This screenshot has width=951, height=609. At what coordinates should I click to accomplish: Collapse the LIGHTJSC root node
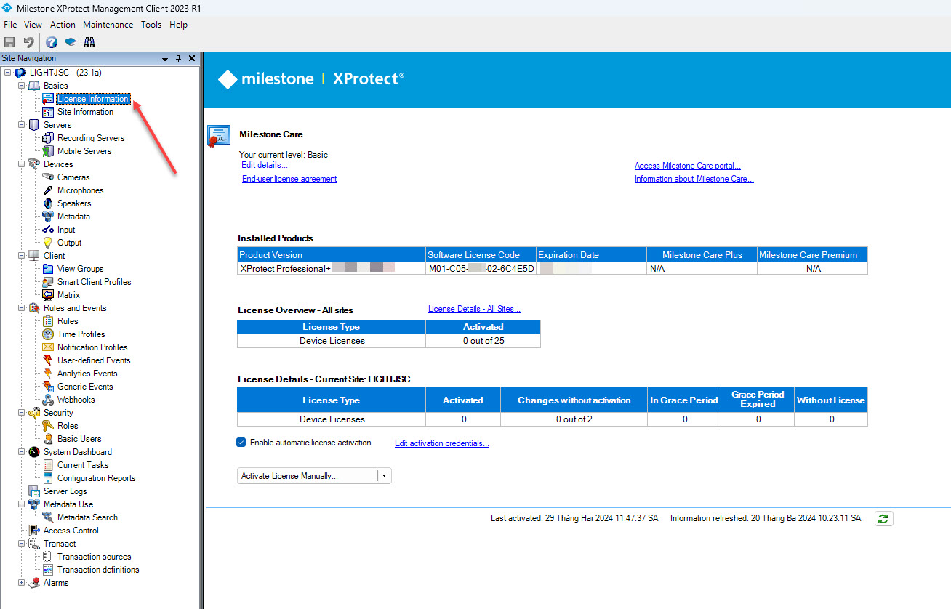tap(7, 73)
